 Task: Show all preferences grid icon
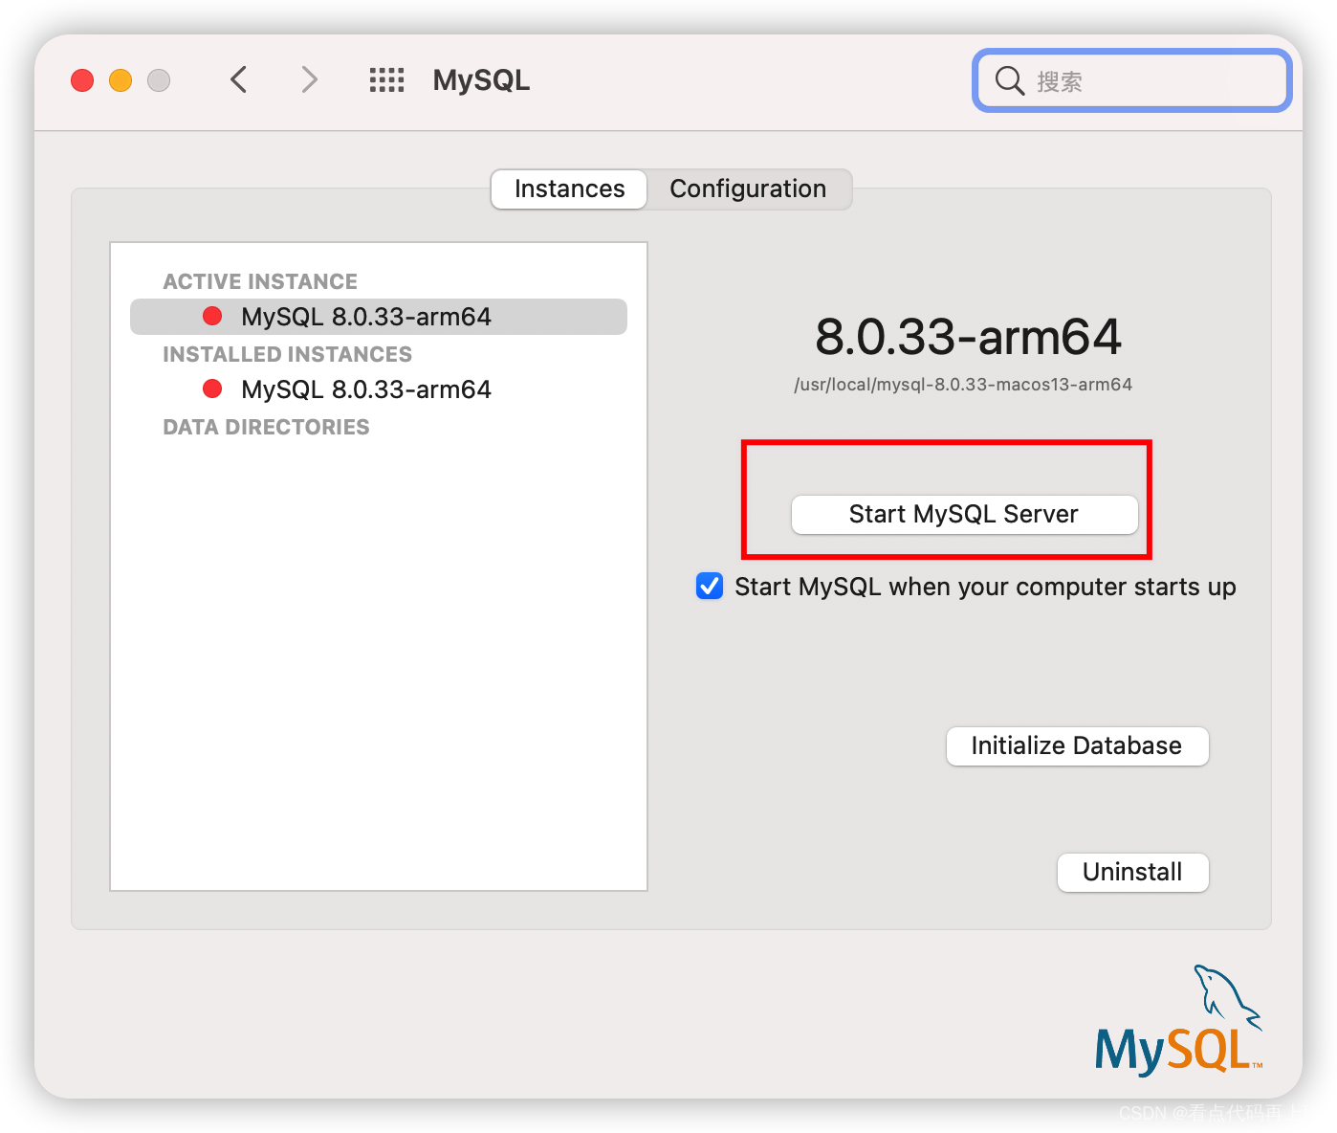386,79
